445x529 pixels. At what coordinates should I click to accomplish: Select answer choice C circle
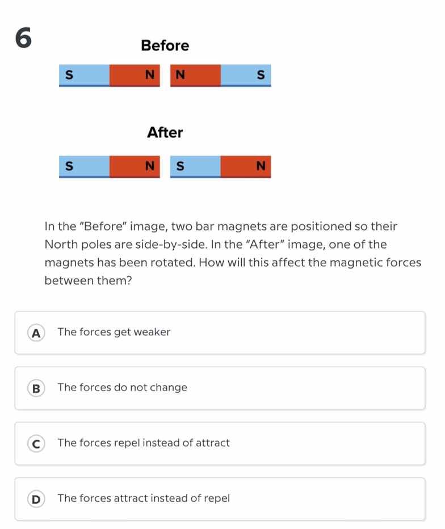36,443
